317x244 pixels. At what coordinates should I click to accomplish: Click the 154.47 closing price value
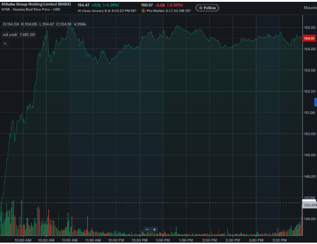coord(83,5)
